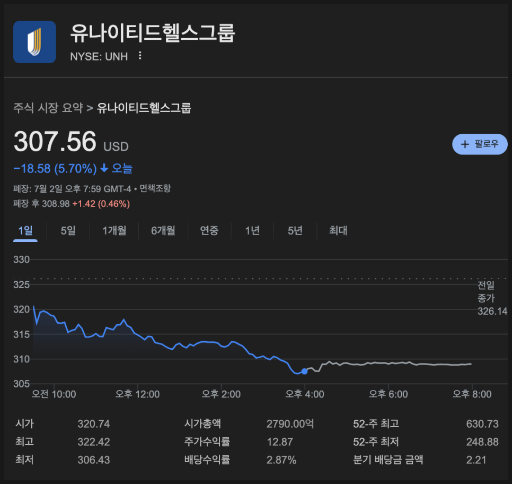The width and height of the screenshot is (512, 484).
Task: Open the 주식 시장 요약 breadcrumb link
Action: [x=48, y=108]
